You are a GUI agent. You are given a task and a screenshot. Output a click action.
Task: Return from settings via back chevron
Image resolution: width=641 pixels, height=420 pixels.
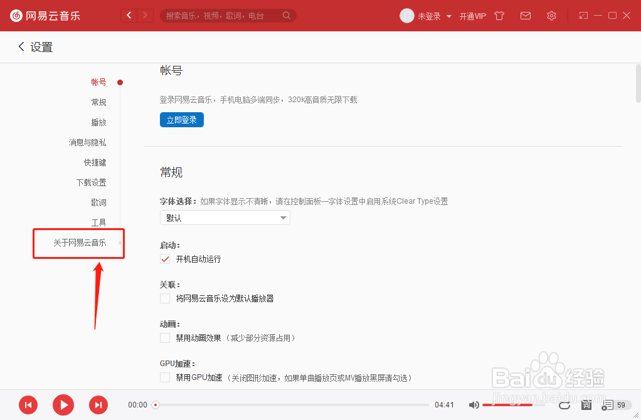[x=22, y=46]
